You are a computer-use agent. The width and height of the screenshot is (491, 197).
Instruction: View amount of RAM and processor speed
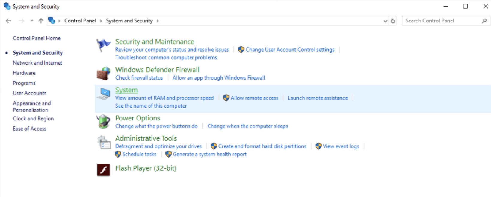coord(164,98)
